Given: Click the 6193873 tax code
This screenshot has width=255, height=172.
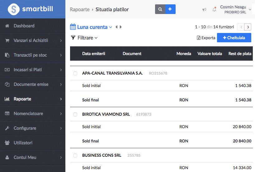Looking at the screenshot, I should point(144,114).
